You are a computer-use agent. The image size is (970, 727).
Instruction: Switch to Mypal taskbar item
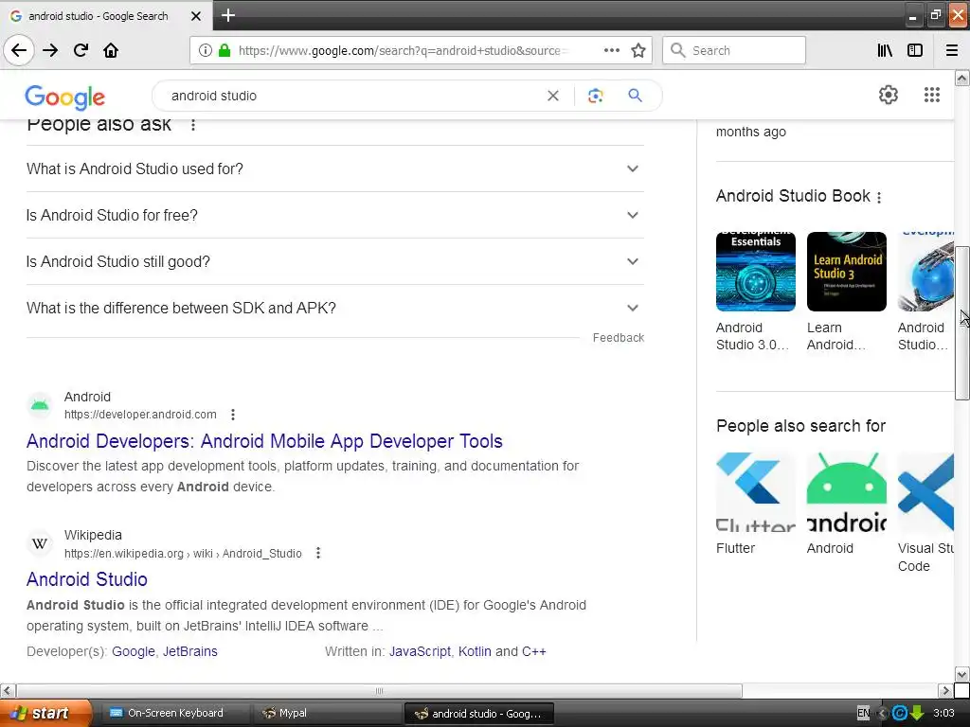tap(326, 714)
